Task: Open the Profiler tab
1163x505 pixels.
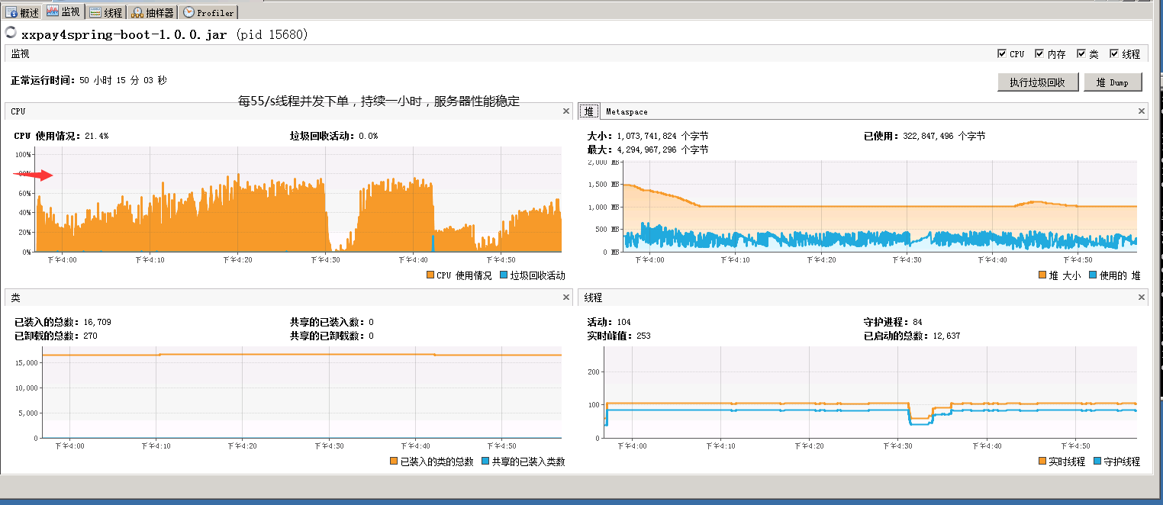Action: (x=209, y=12)
